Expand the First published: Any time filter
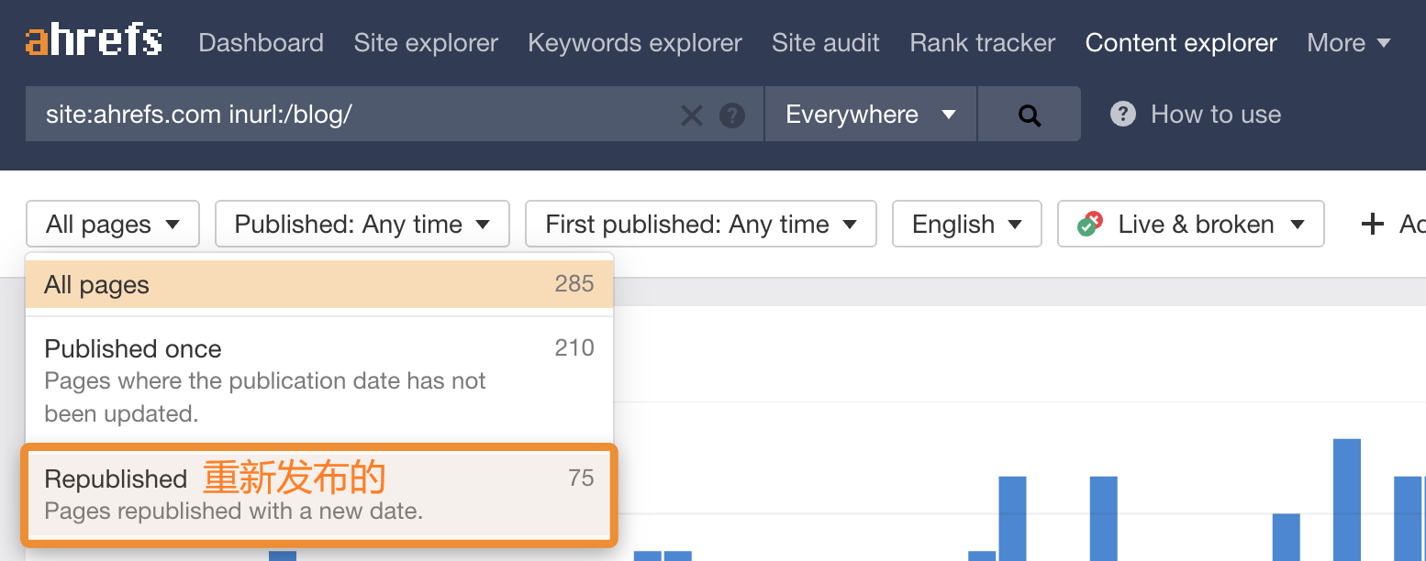 [699, 223]
